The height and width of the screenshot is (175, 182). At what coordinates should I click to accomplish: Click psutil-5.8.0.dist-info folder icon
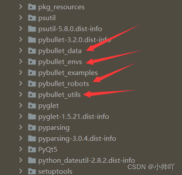[x=32, y=29]
